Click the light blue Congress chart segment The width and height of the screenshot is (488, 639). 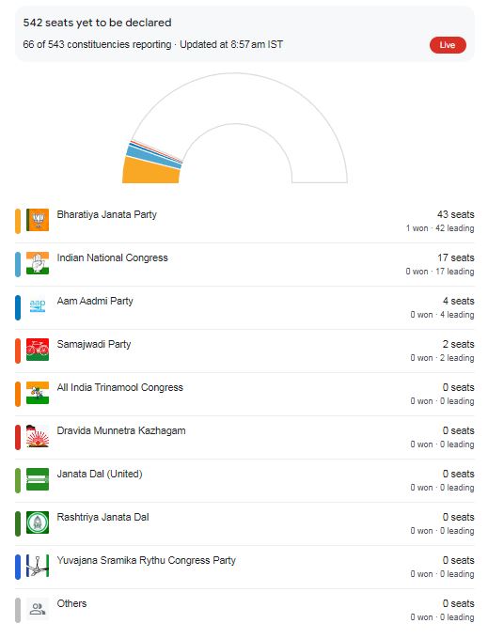click(x=154, y=157)
